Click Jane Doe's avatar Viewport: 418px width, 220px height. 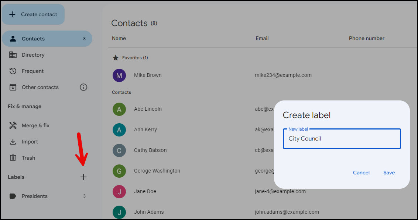coord(119,191)
